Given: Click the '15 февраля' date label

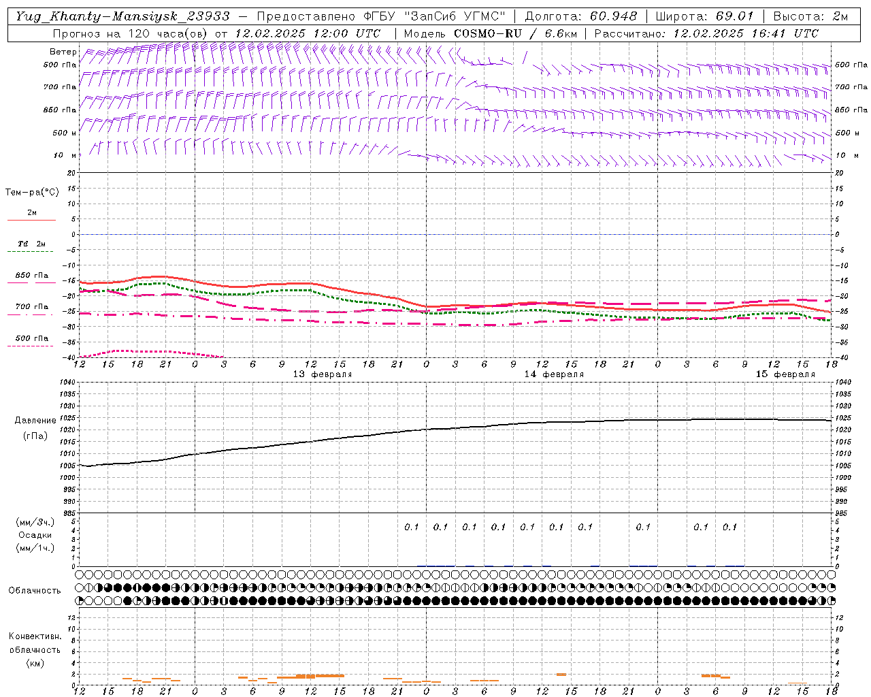Looking at the screenshot, I should click(x=785, y=374).
